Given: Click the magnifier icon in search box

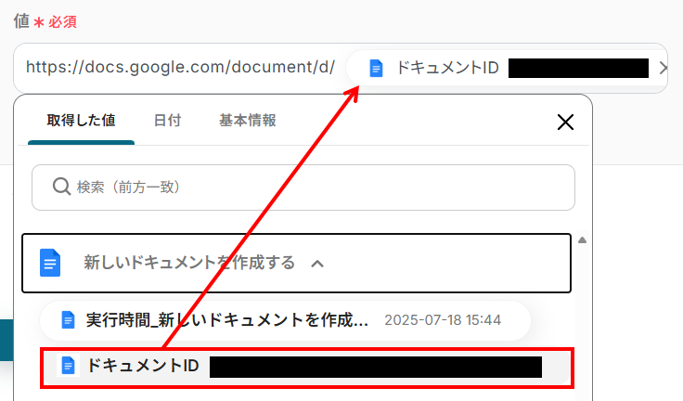Looking at the screenshot, I should click(61, 187).
